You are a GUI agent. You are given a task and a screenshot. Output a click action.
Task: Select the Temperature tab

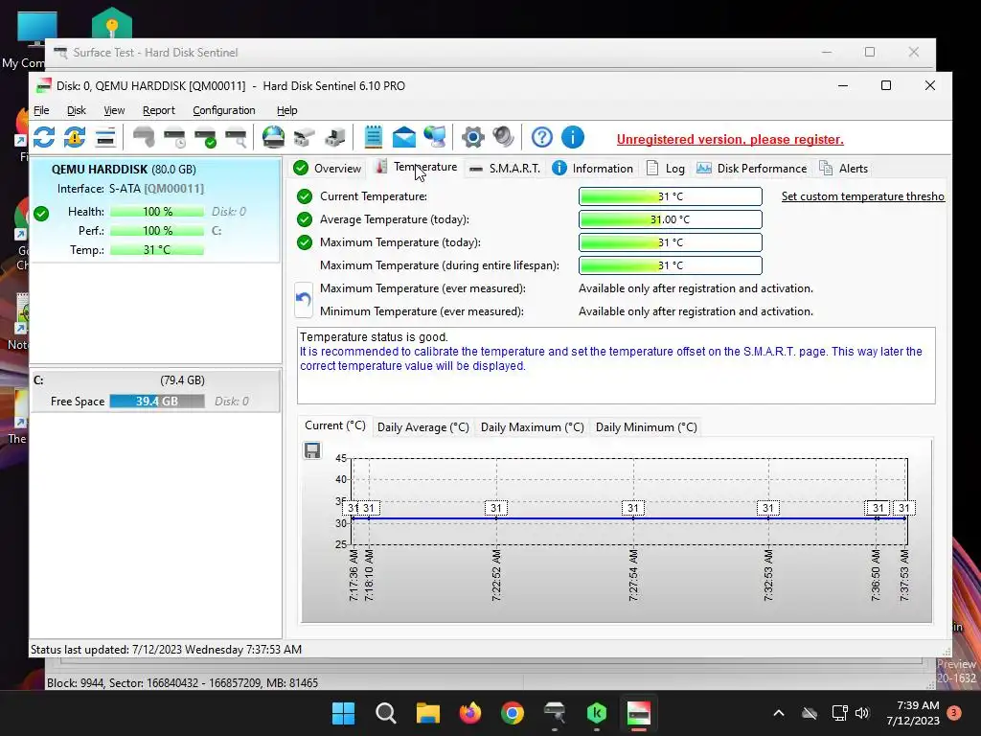(416, 167)
